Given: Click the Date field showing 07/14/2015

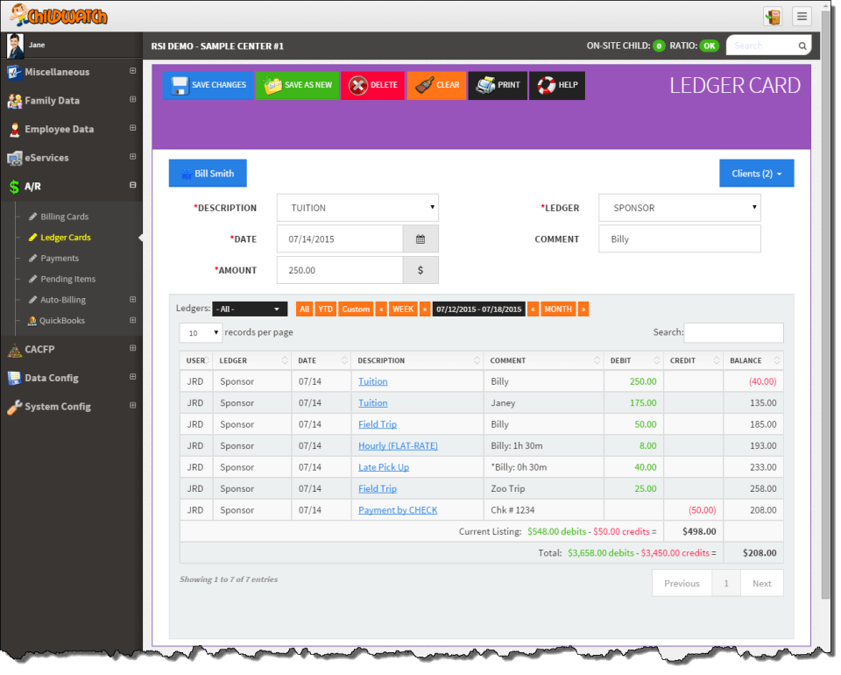Looking at the screenshot, I should coord(340,238).
